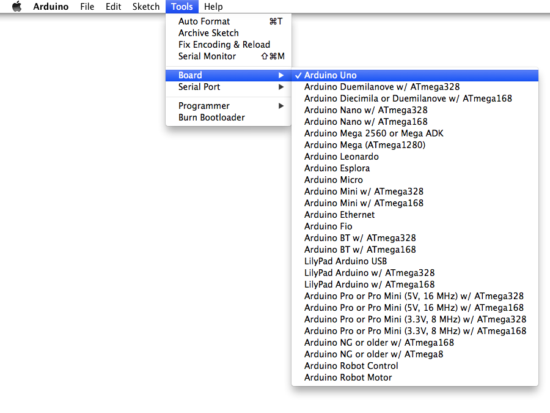Image resolution: width=550 pixels, height=413 pixels.
Task: Open the Apple menu icon
Action: tap(16, 7)
